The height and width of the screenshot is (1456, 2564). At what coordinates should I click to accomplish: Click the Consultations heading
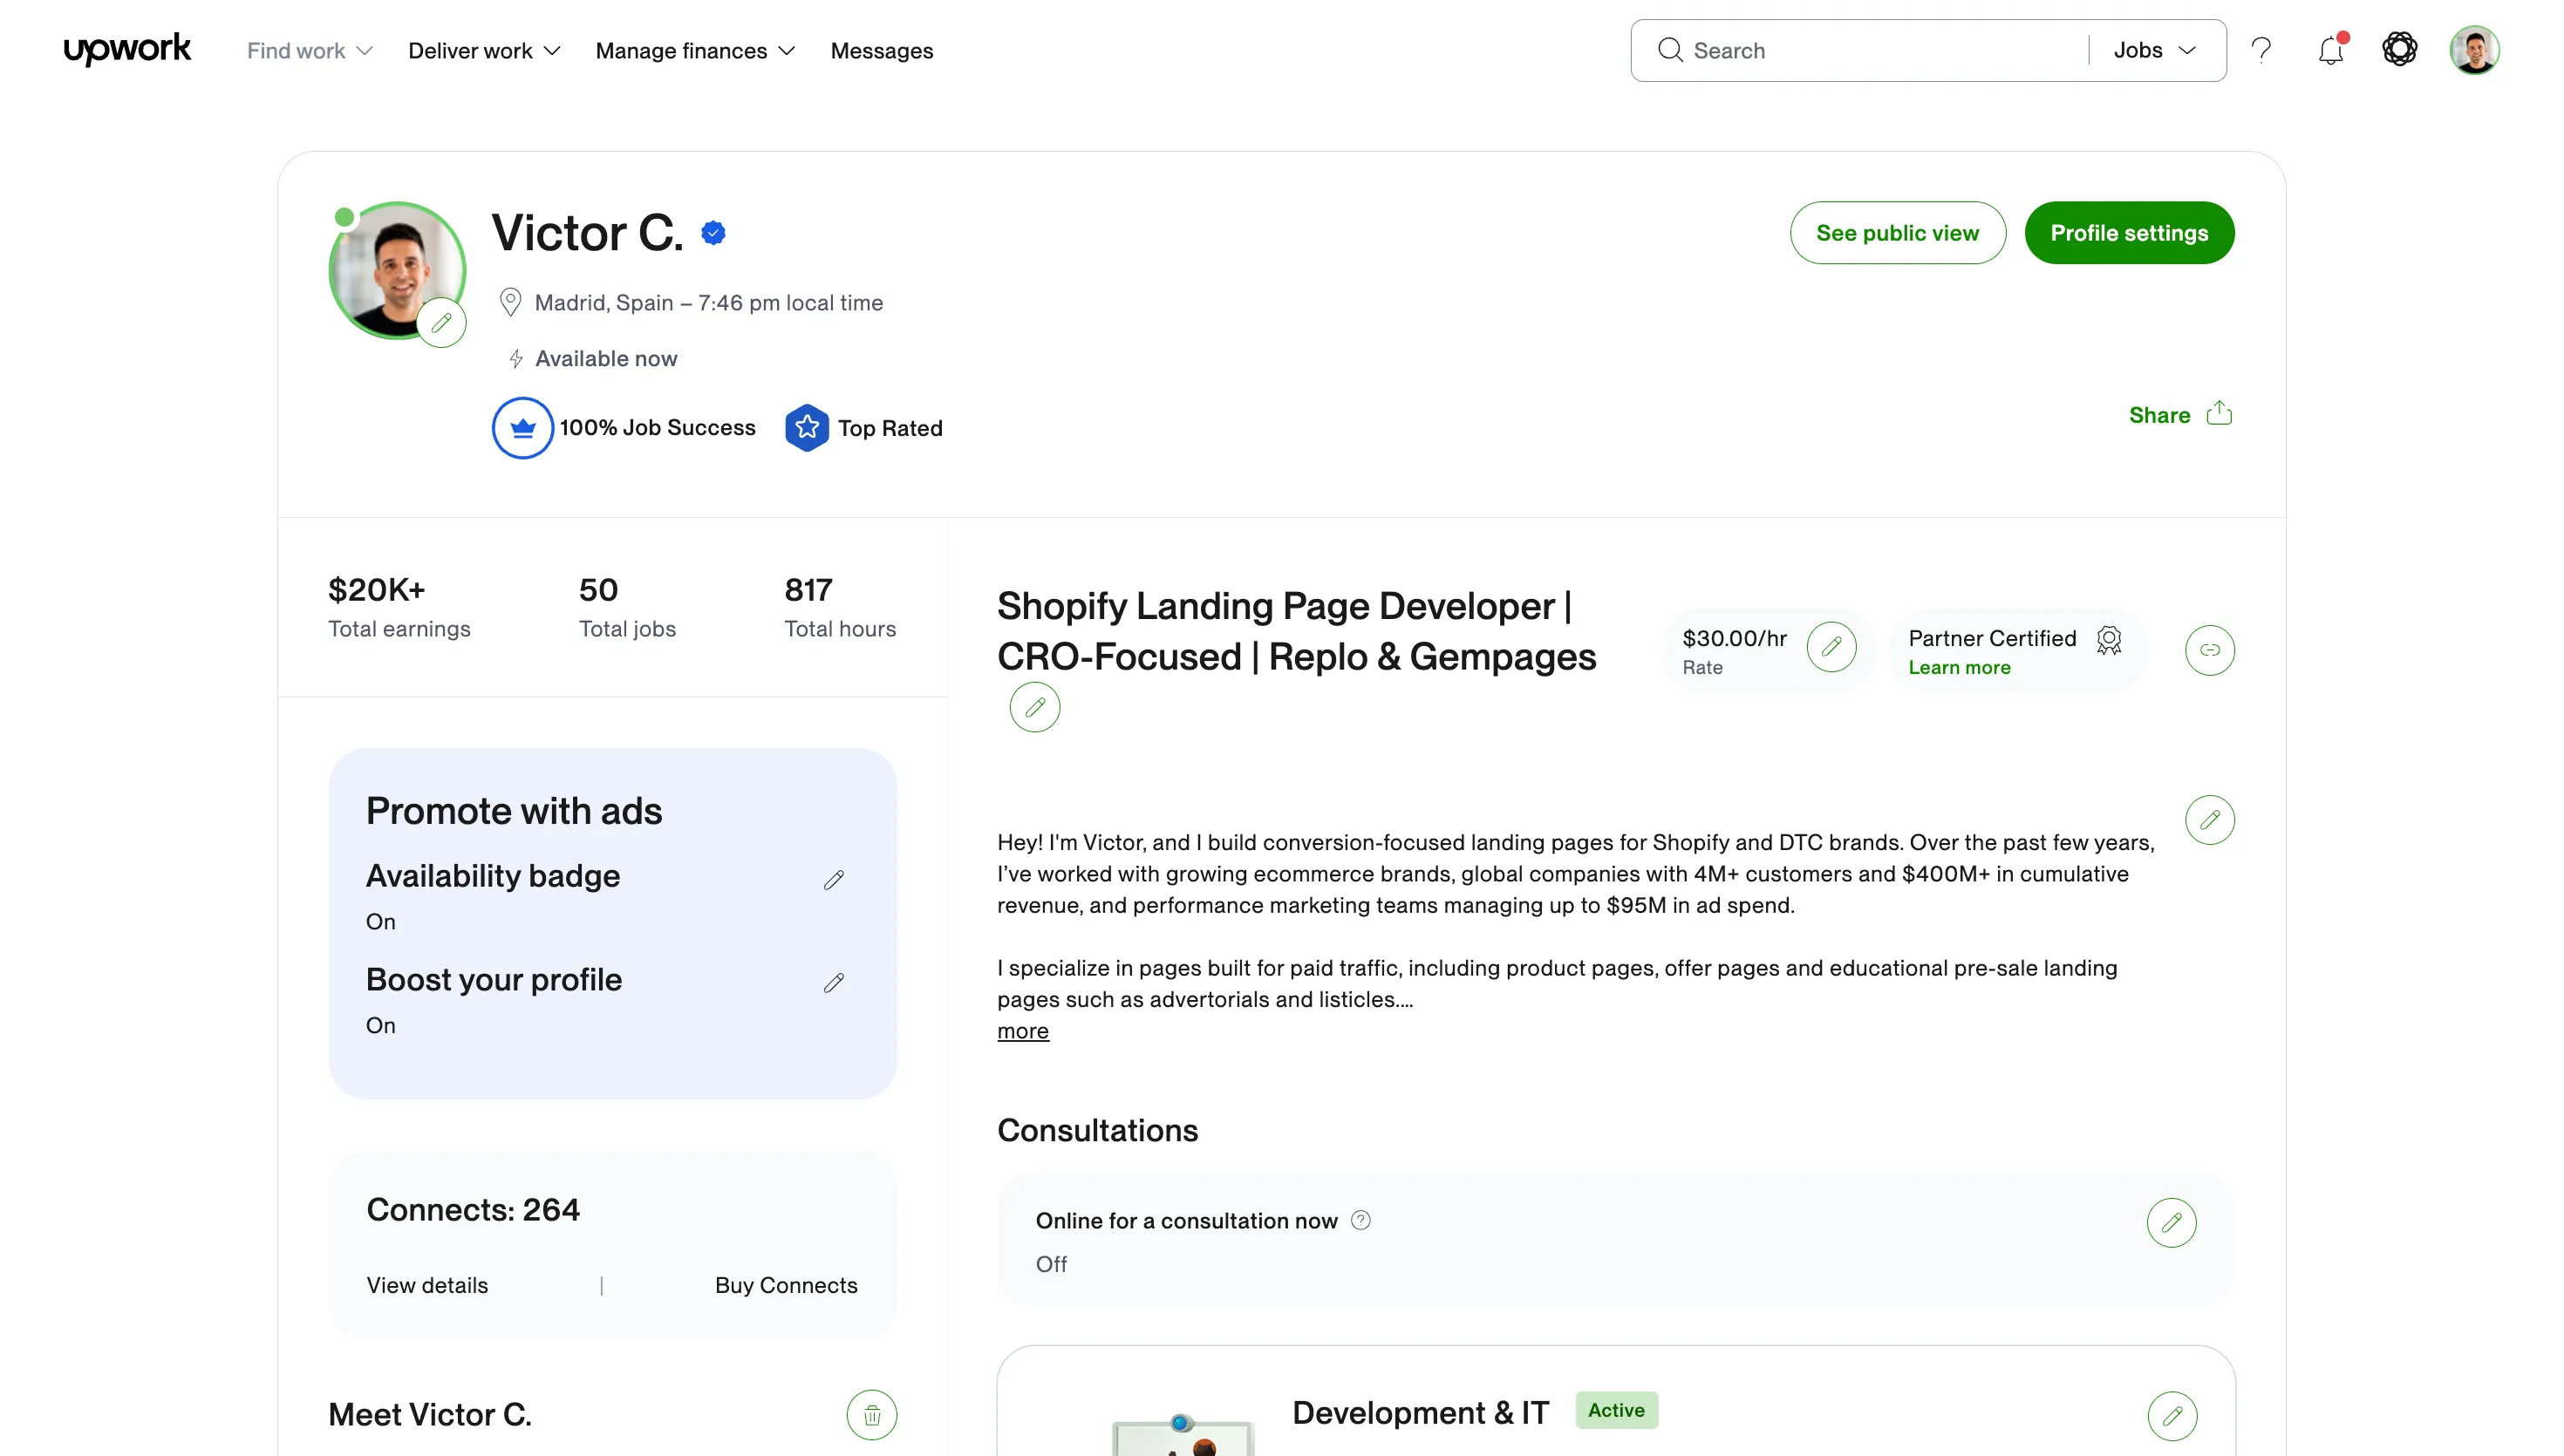pos(1097,1130)
